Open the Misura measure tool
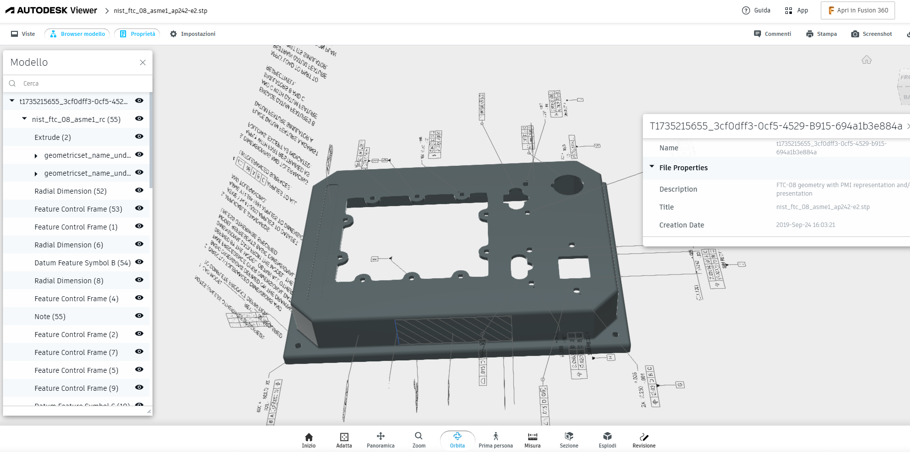 click(532, 440)
